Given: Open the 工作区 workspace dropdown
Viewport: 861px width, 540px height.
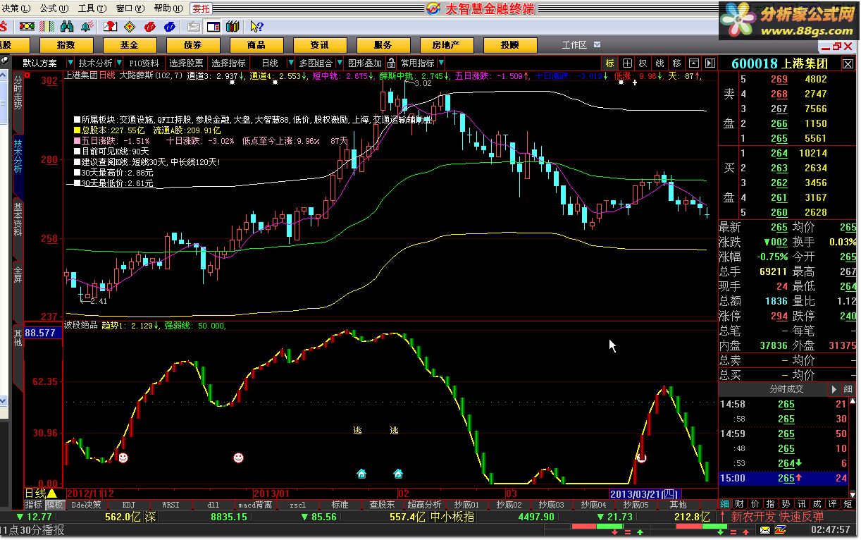Looking at the screenshot, I should (597, 44).
